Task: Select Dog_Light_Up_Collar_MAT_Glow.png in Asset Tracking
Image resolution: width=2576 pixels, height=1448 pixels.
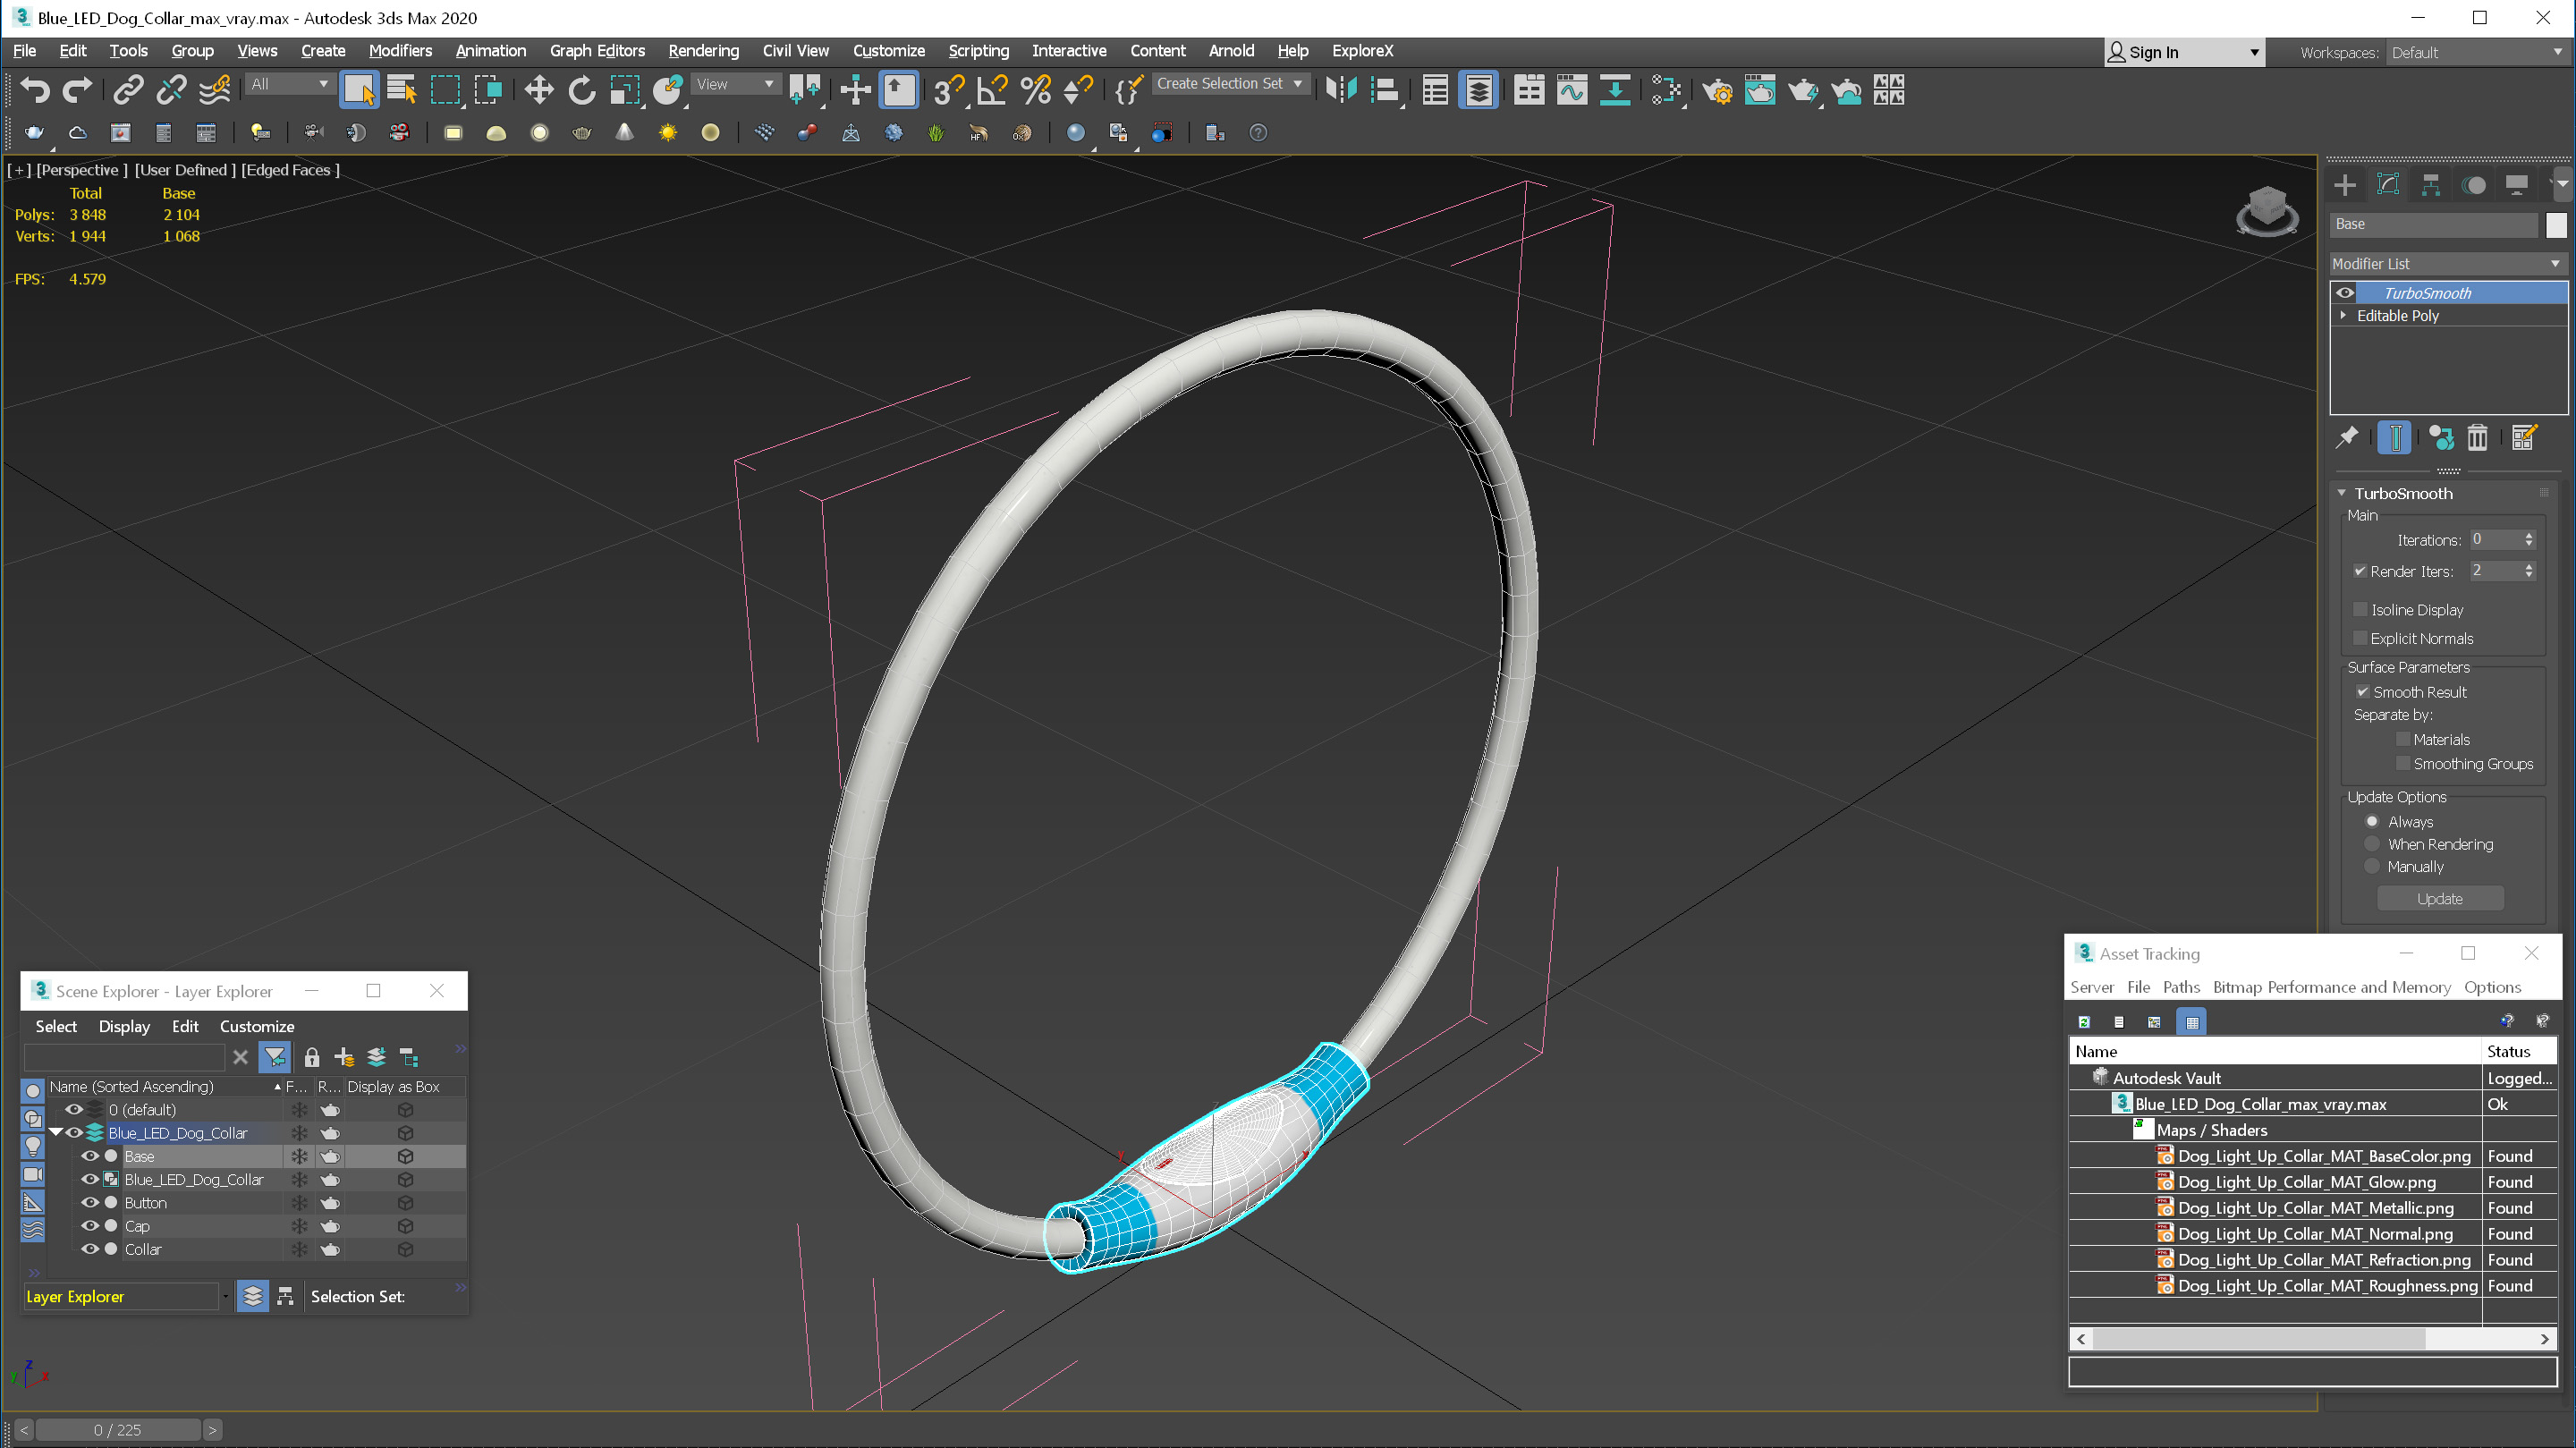Action: (x=2306, y=1182)
